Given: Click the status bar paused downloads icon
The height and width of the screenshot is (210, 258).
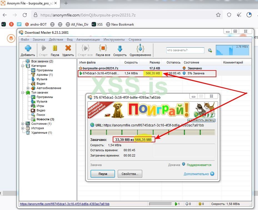Looking at the screenshot, I should pyautogui.click(x=200, y=204).
